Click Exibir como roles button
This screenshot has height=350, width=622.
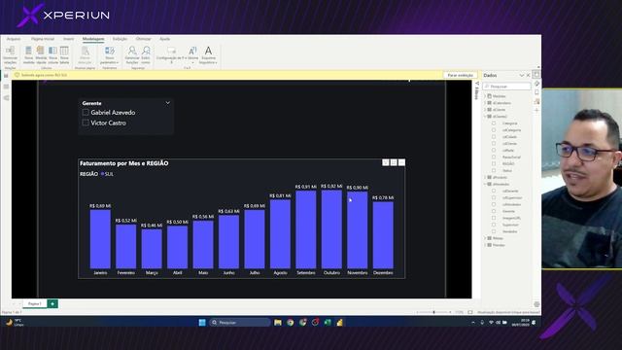(x=146, y=54)
